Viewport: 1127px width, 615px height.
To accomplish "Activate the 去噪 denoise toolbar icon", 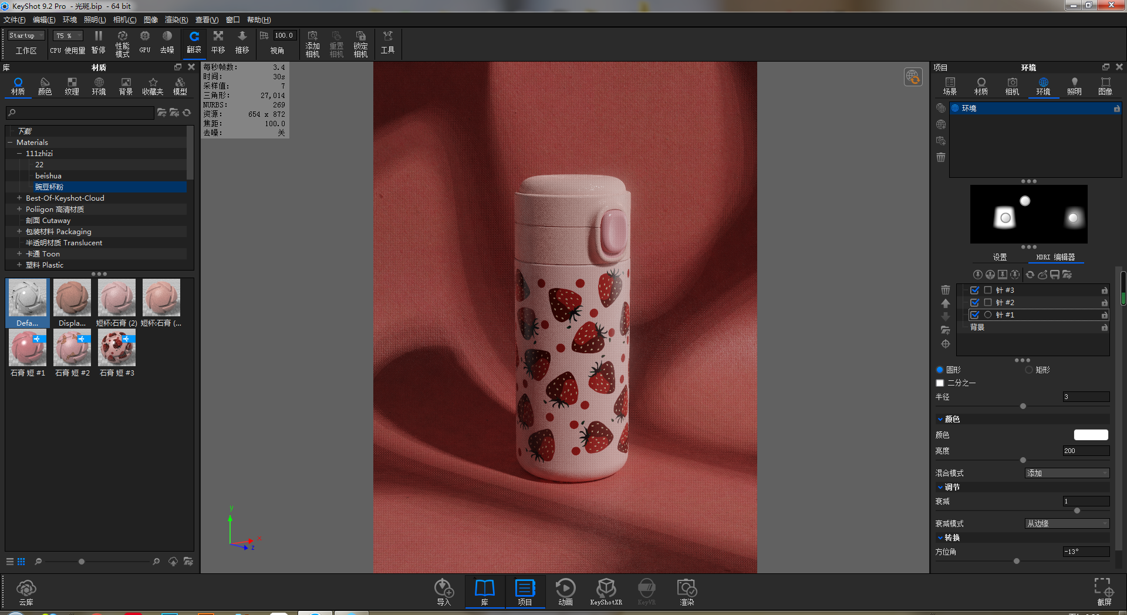I will pos(168,43).
